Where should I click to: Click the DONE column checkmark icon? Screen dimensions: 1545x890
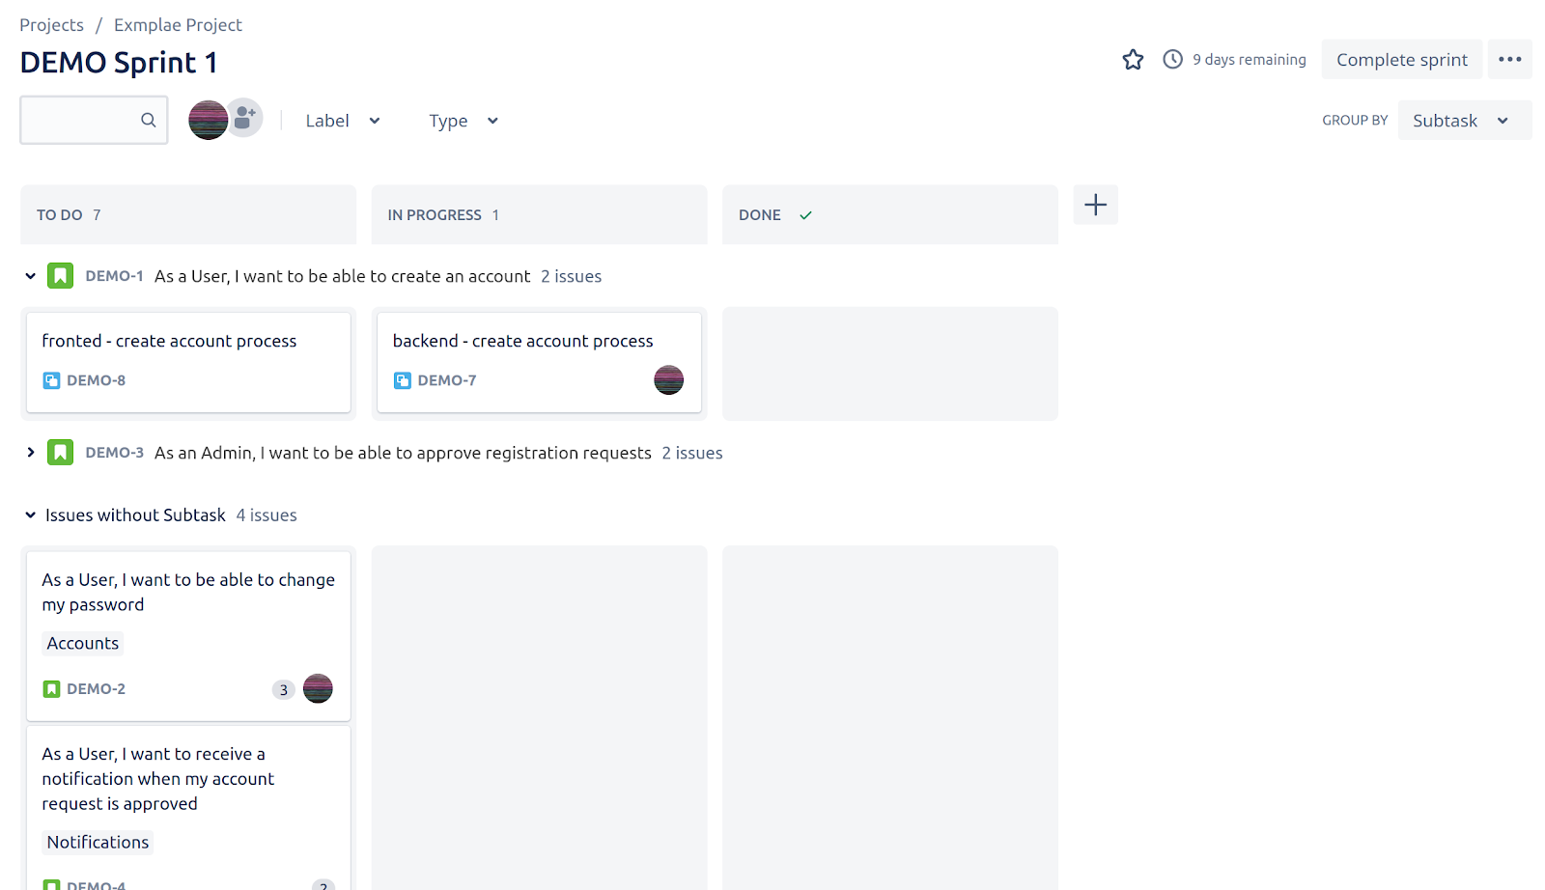(805, 215)
